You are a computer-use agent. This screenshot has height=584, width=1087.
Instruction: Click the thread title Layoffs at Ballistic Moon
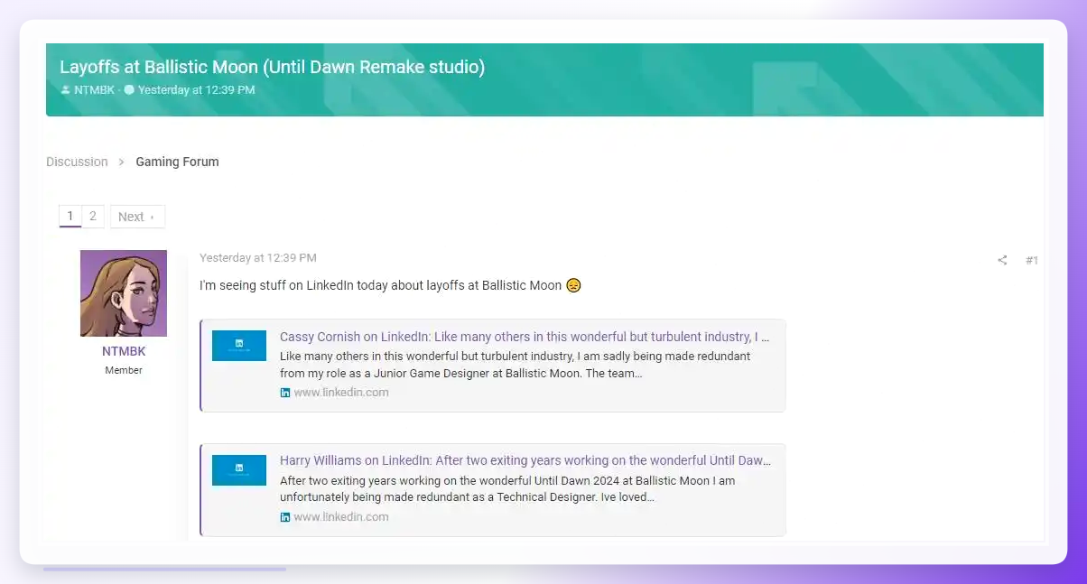pos(272,67)
